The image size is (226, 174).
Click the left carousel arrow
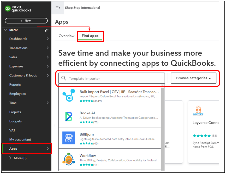coord(55,125)
